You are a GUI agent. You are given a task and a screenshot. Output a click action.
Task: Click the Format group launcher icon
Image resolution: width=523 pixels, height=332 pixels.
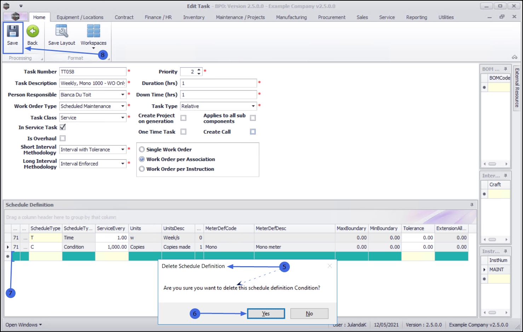coord(109,59)
